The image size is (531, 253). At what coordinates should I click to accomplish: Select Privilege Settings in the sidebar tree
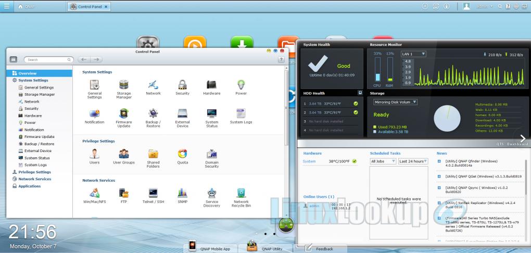coord(34,172)
